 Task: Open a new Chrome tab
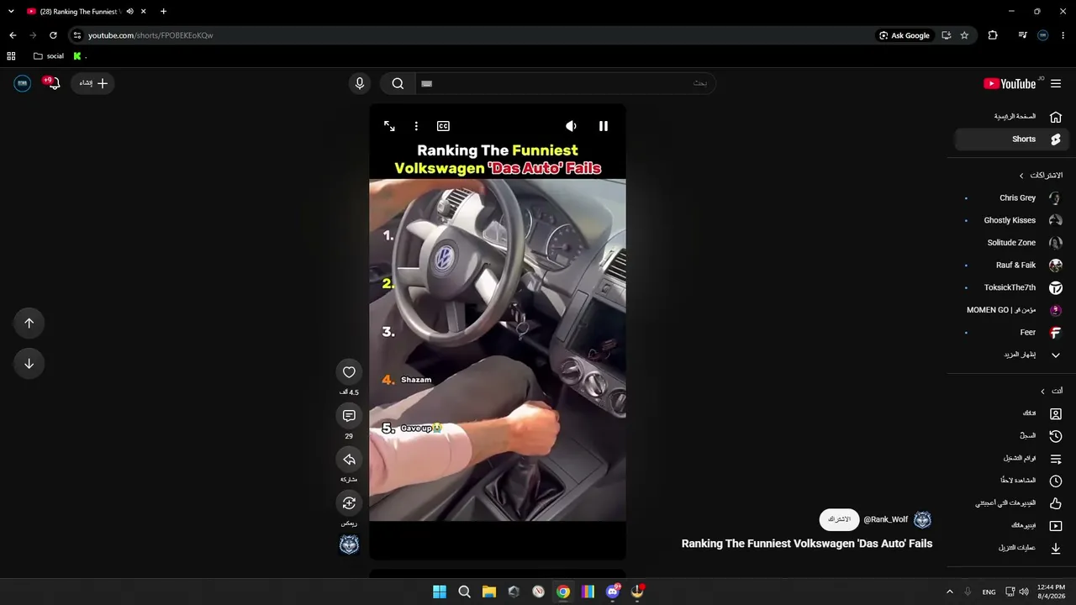click(x=163, y=12)
